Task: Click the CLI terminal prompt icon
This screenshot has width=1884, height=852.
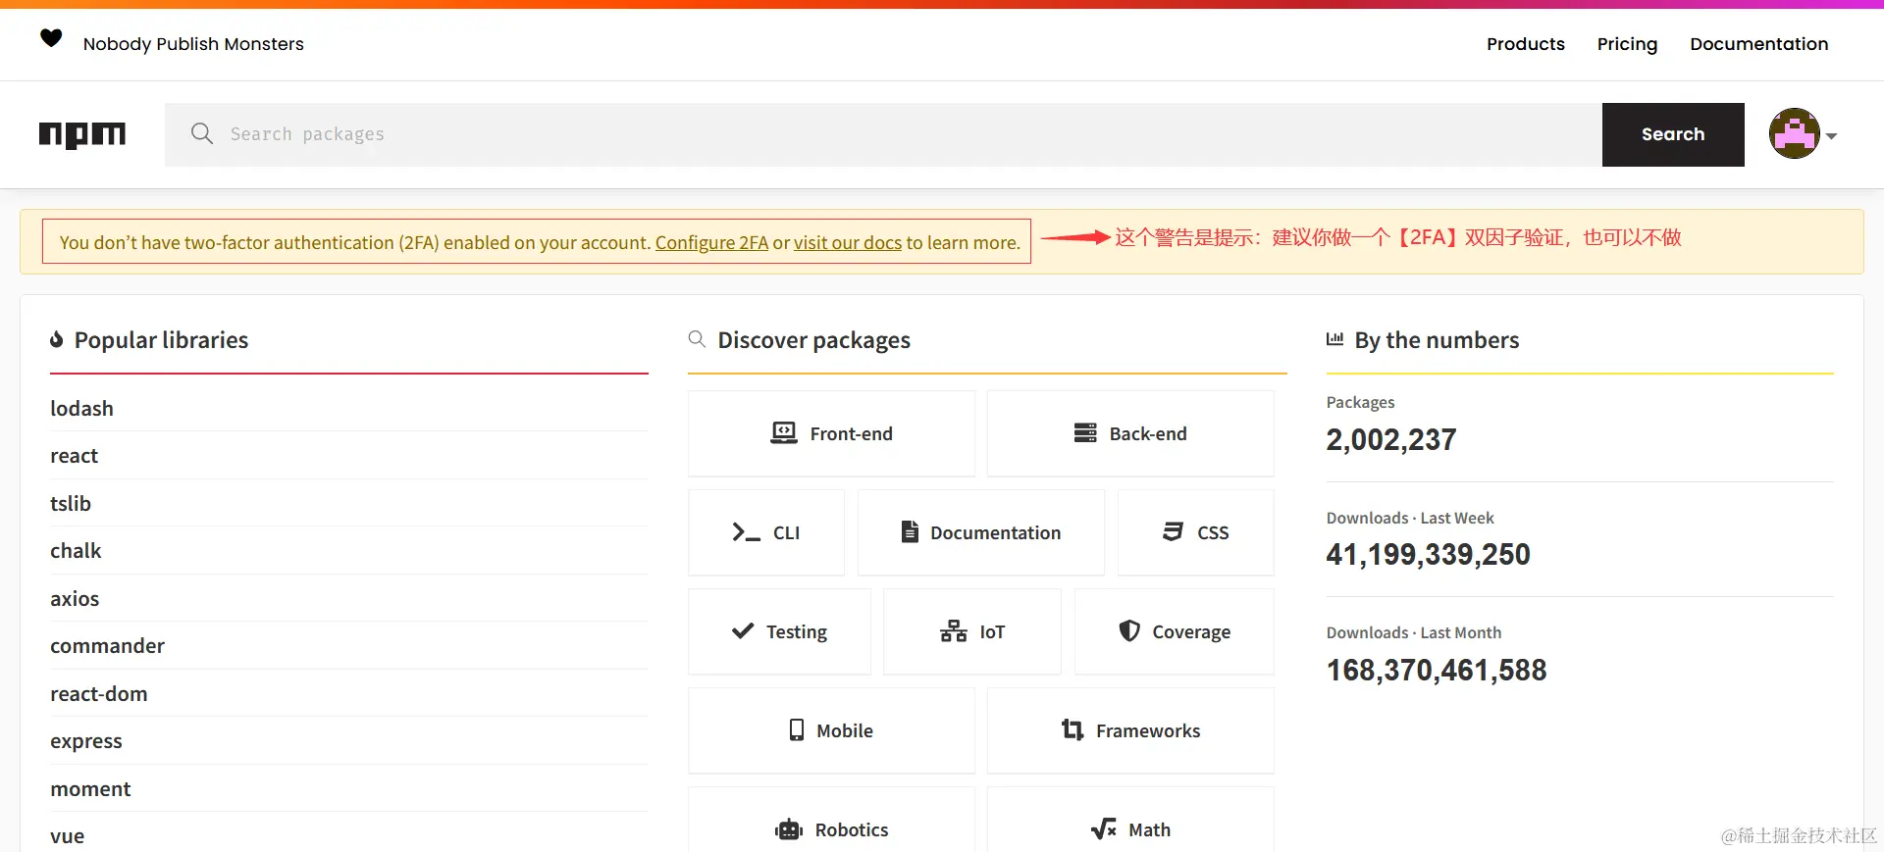Action: coord(746,532)
